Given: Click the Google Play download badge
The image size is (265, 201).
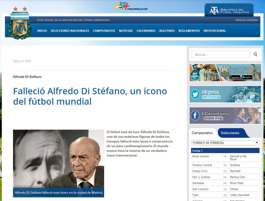Looking at the screenshot, I should (247, 77).
